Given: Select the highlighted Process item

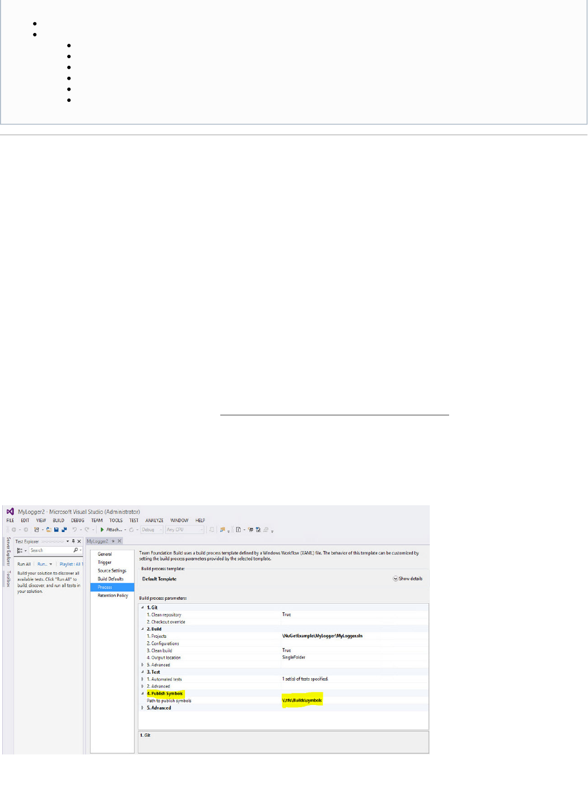Looking at the screenshot, I should (x=112, y=587).
